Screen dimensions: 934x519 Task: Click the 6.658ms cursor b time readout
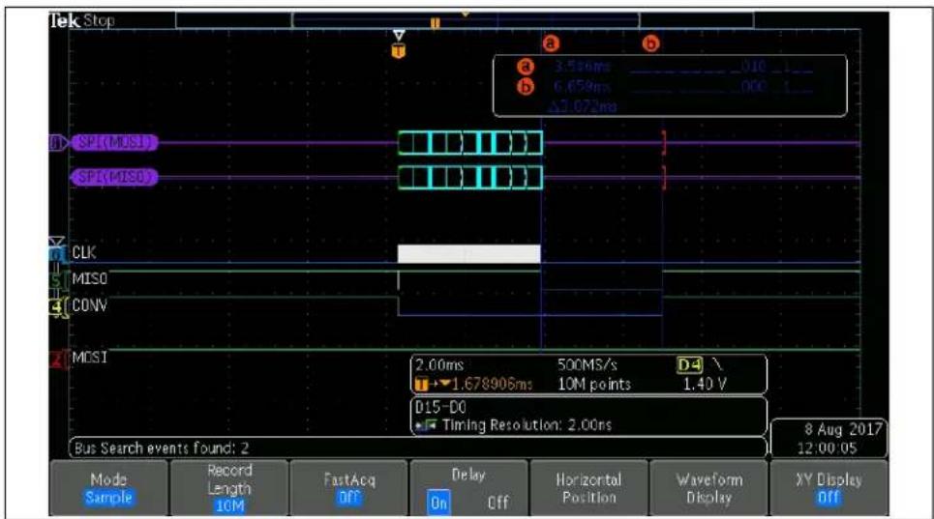(582, 87)
